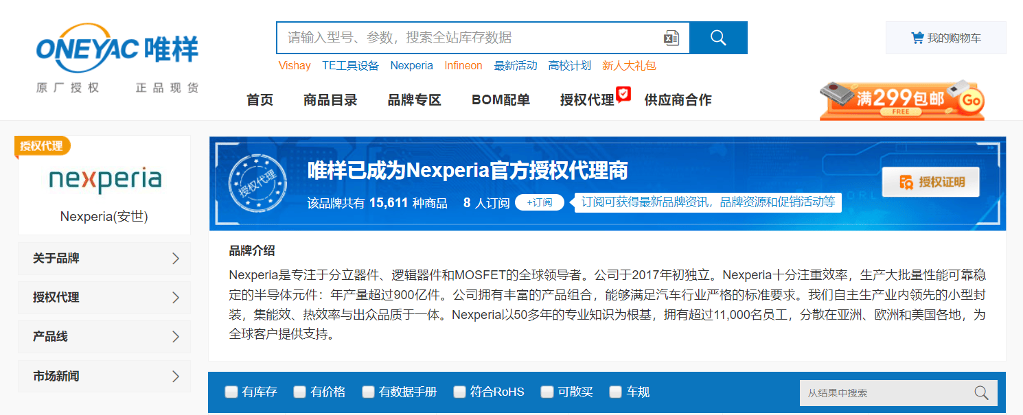Click the 订阅可获得最新品牌资讯 tooltip text
This screenshot has width=1023, height=415.
(708, 202)
